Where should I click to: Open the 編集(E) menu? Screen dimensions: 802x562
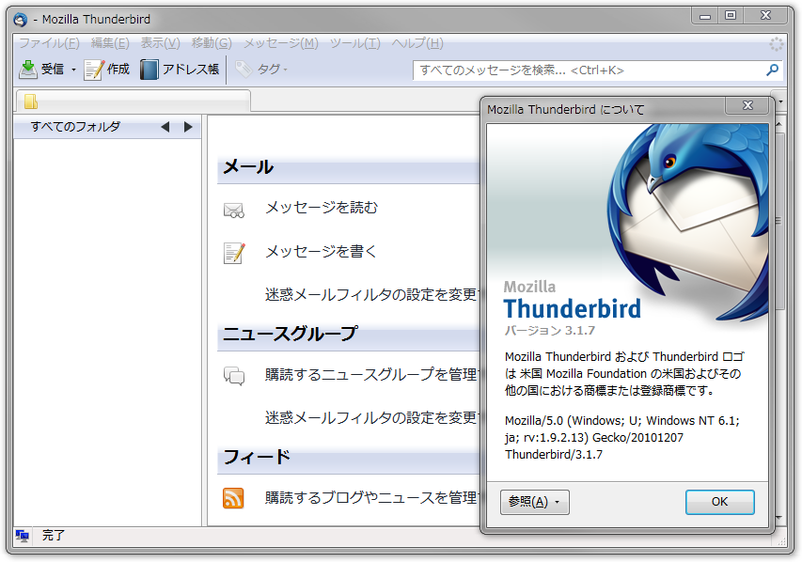110,43
